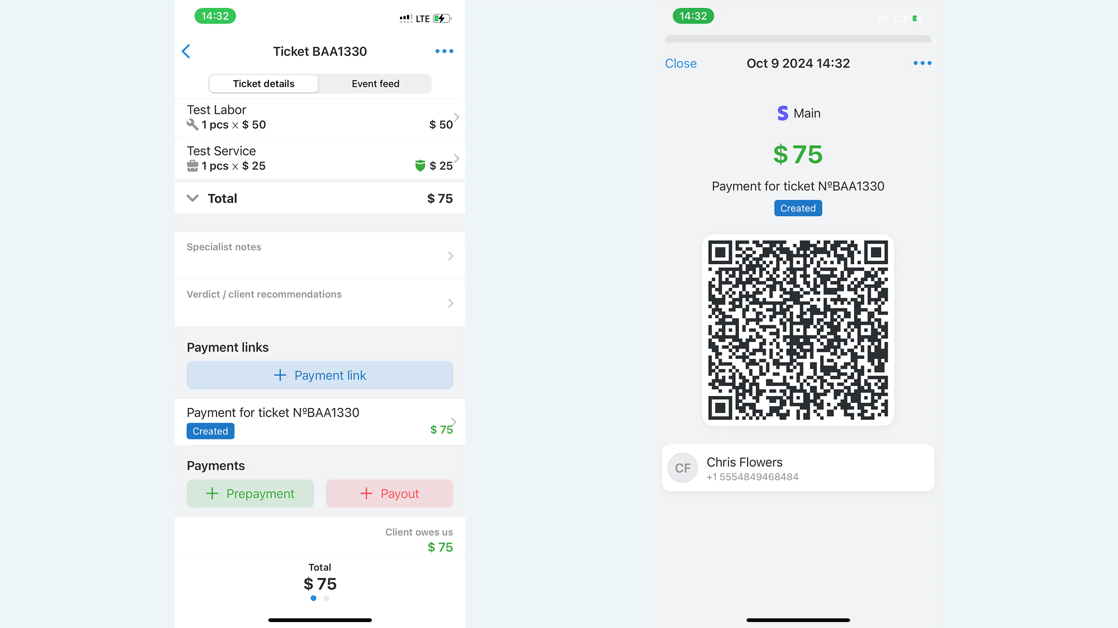Viewport: 1118px width, 628px height.
Task: Tap the Add Payout button
Action: coord(389,493)
